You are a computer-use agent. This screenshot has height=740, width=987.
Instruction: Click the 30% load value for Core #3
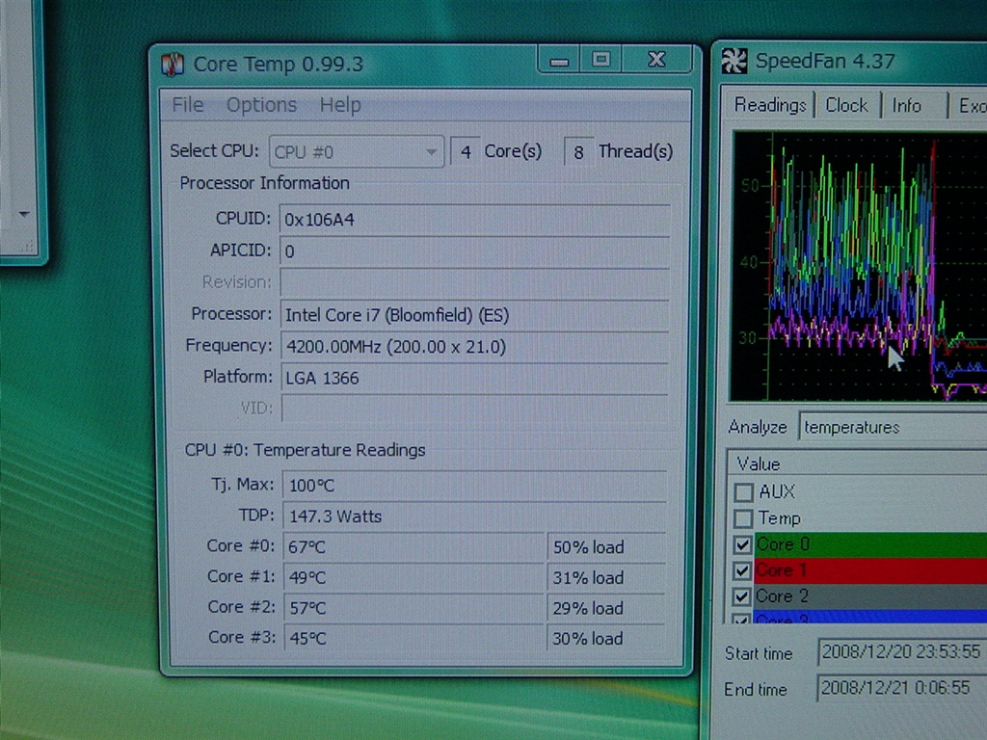pyautogui.click(x=606, y=638)
